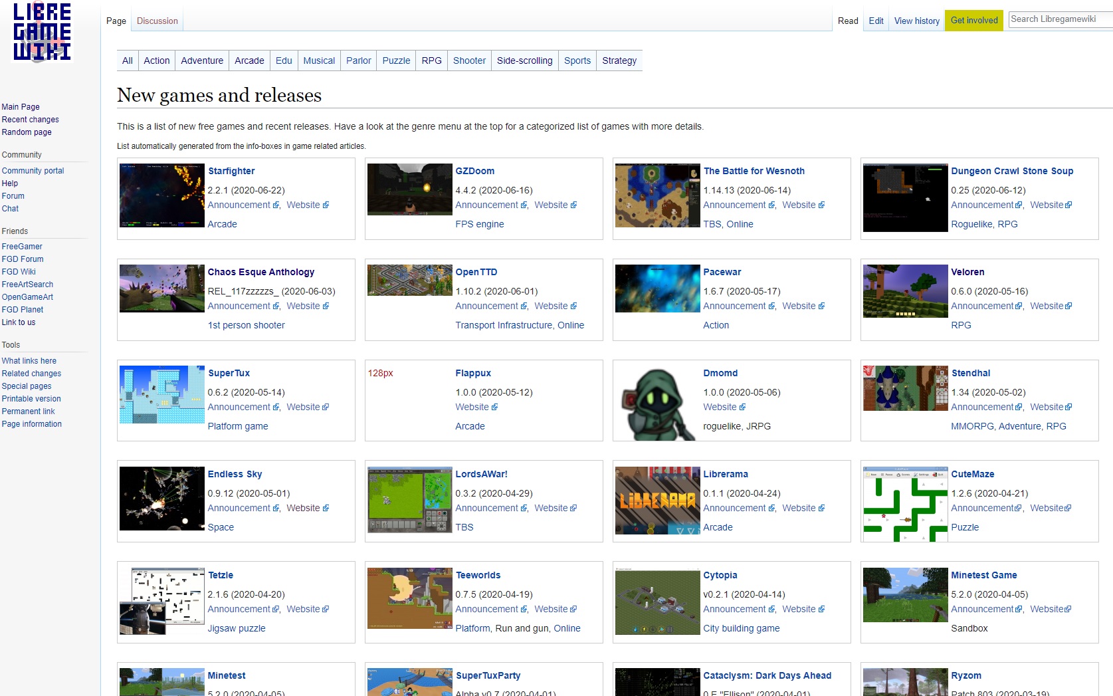
Task: Select the Sports genre tab
Action: coord(577,60)
